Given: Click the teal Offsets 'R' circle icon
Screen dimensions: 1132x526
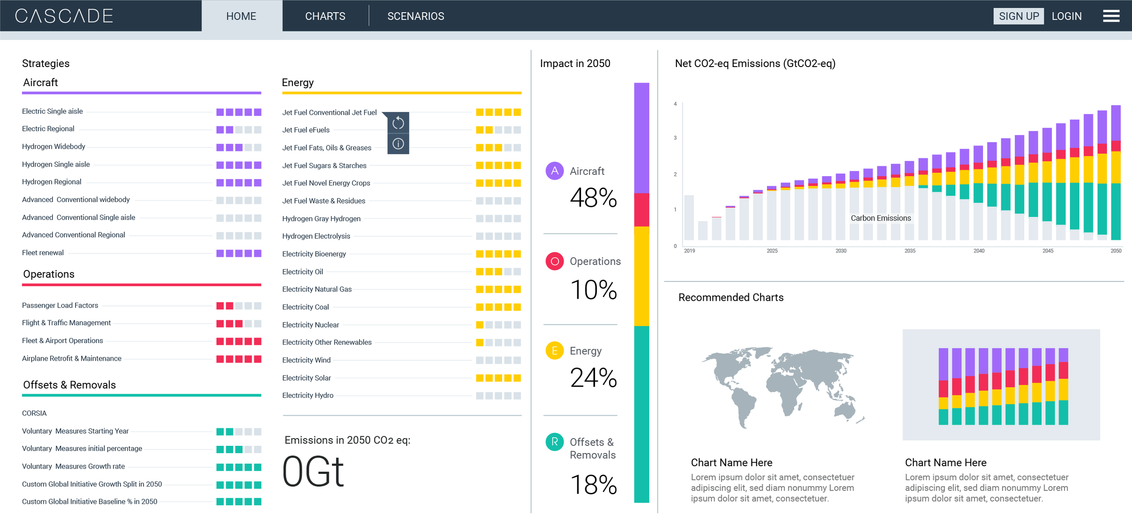Looking at the screenshot, I should click(554, 442).
